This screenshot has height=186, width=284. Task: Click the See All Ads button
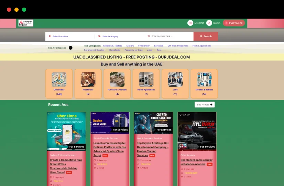point(205,104)
